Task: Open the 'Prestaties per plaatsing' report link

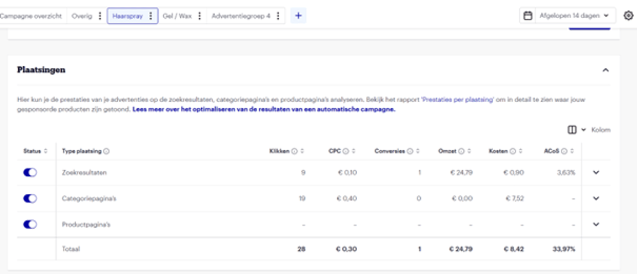Action: pyautogui.click(x=457, y=100)
